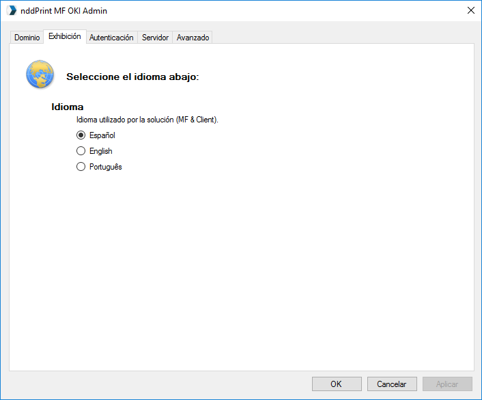Click the Idioma section heading
Viewport: 482px width, 400px height.
pos(68,107)
